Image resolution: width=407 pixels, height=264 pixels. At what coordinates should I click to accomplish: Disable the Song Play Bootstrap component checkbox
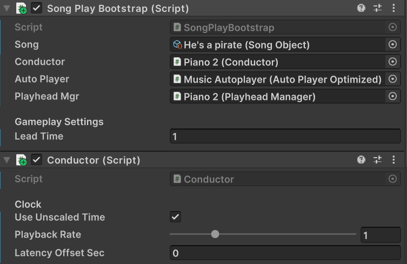coord(37,8)
